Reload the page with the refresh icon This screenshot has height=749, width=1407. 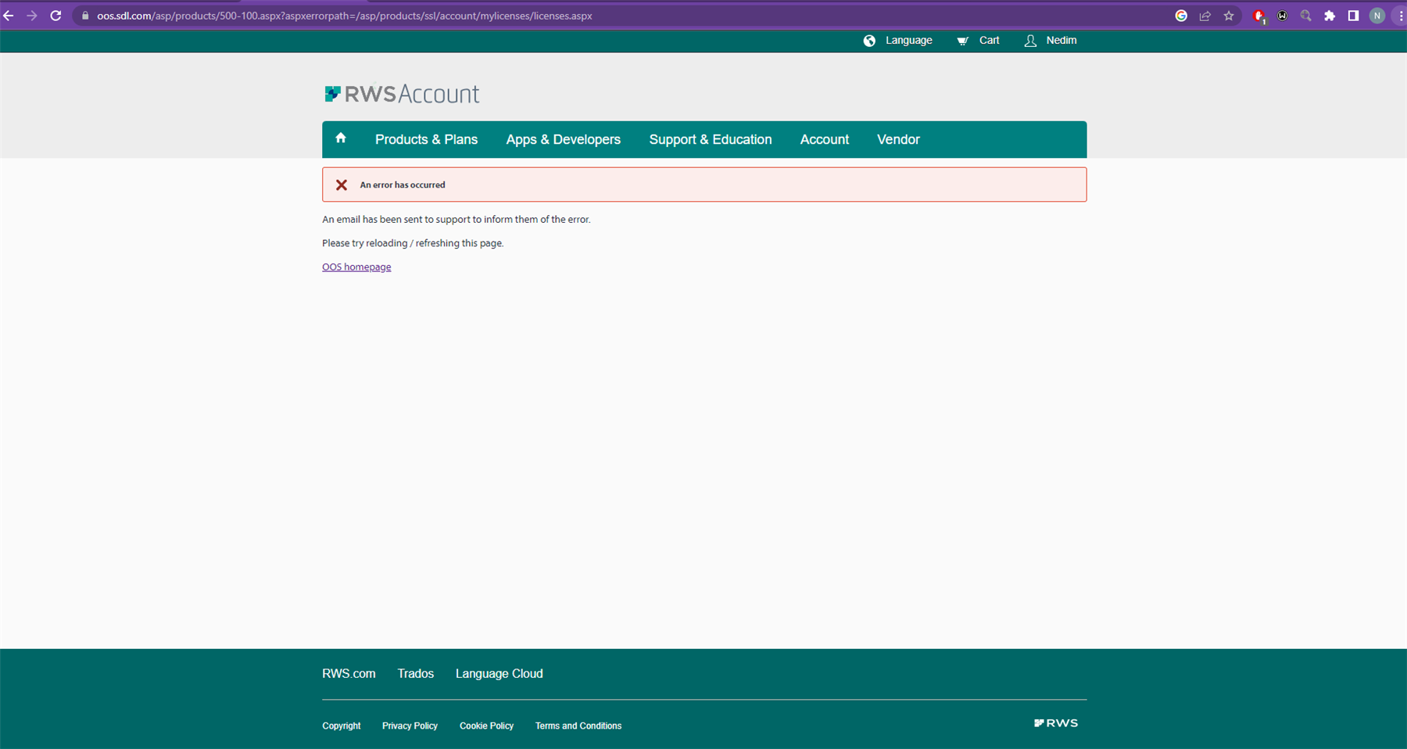(55, 16)
